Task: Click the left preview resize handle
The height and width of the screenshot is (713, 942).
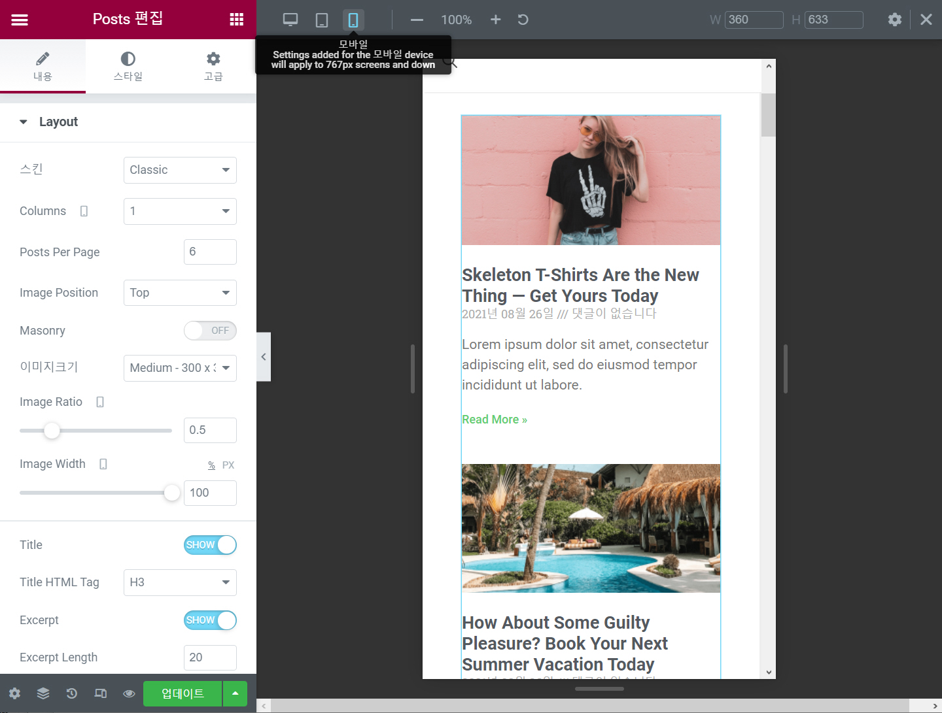Action: click(413, 369)
